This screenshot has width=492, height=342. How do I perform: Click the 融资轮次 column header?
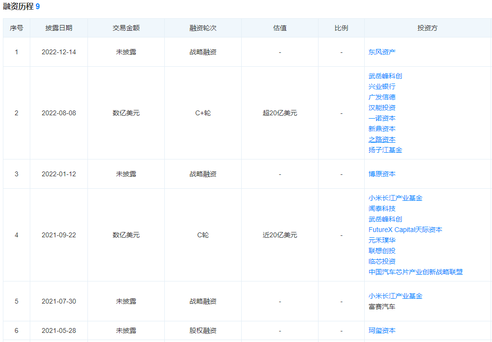click(203, 28)
